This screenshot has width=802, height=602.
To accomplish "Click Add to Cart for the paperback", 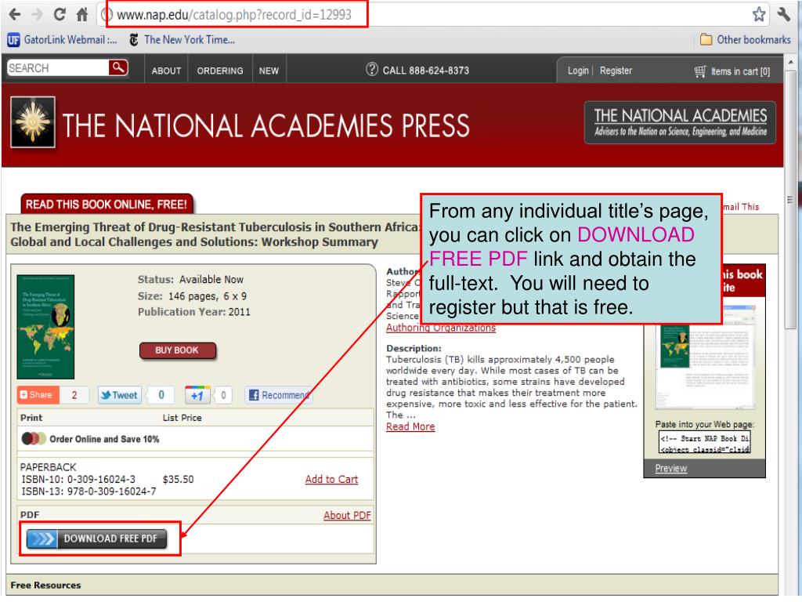I will pyautogui.click(x=331, y=480).
